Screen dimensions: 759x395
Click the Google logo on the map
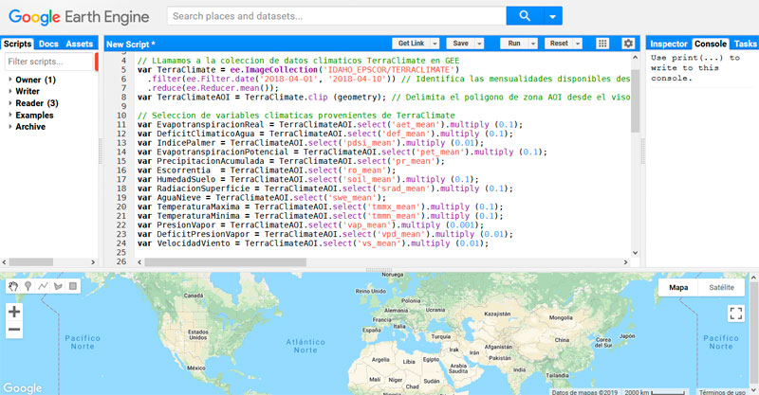[x=22, y=387]
